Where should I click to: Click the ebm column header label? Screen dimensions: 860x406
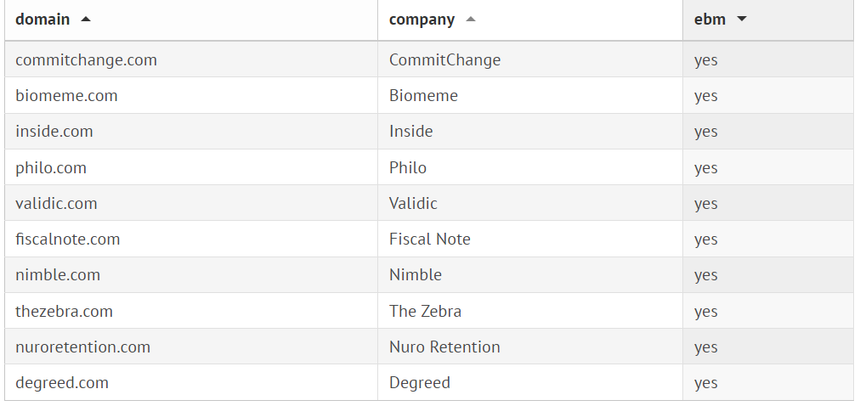(710, 20)
